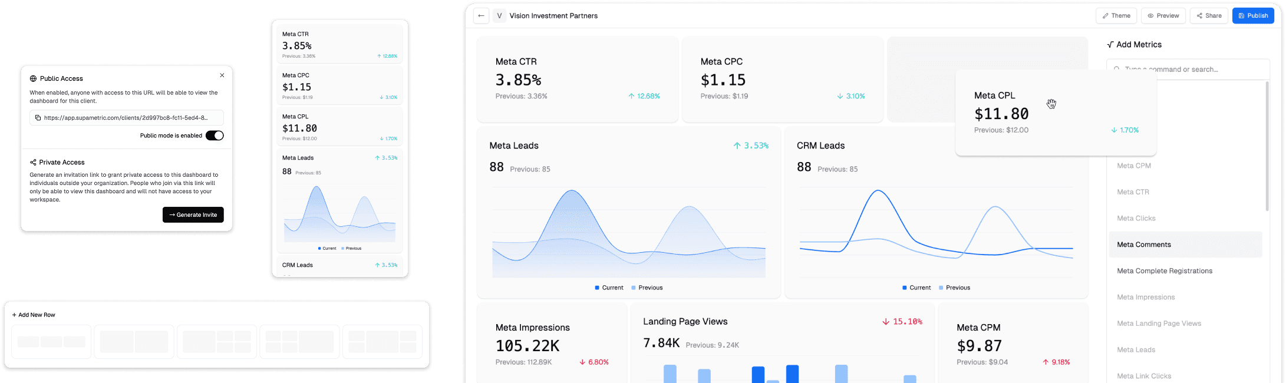This screenshot has width=1286, height=383.
Task: Click the V client avatar icon
Action: (x=499, y=16)
